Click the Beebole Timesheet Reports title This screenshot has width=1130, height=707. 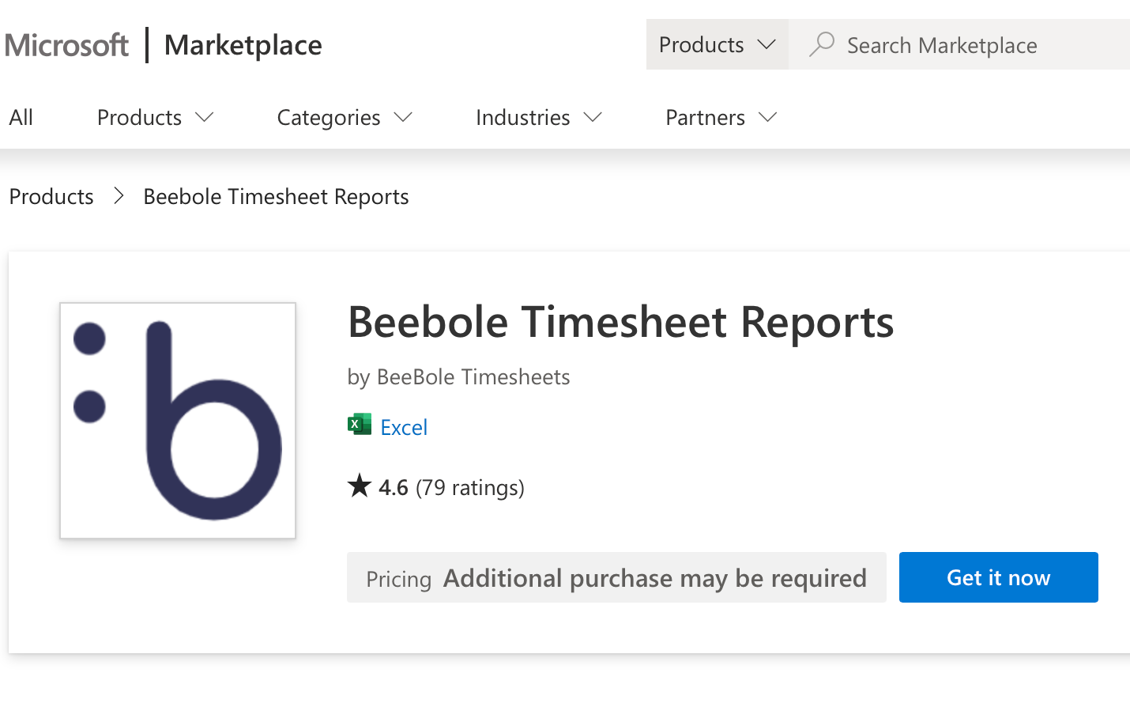point(620,322)
